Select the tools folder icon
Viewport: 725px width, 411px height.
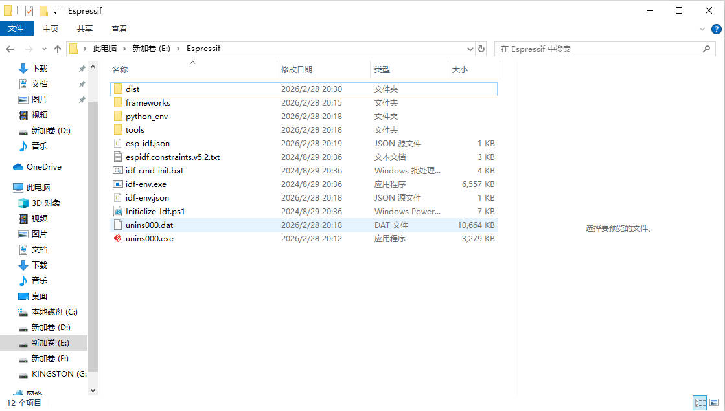[x=118, y=129]
